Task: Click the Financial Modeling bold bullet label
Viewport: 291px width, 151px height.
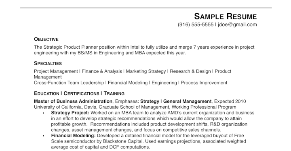Action: pyautogui.click(x=73, y=135)
